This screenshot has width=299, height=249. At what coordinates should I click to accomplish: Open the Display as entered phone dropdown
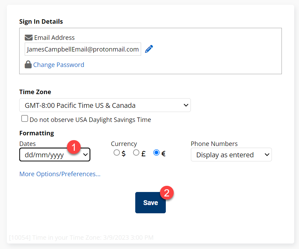click(231, 155)
